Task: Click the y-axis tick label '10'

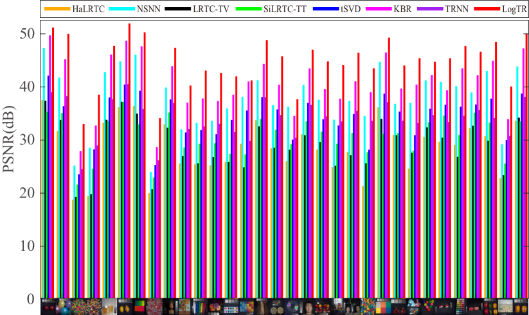Action: 28,246
